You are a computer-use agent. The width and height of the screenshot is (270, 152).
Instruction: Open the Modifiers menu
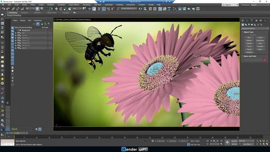coord(51,5)
